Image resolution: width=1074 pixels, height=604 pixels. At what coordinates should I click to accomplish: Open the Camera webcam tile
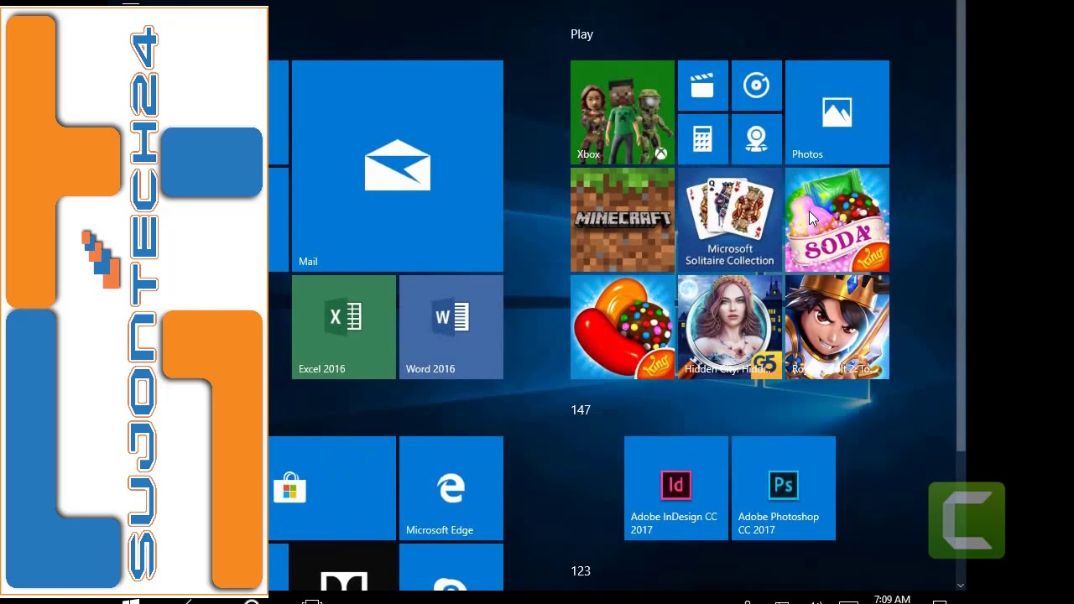757,139
